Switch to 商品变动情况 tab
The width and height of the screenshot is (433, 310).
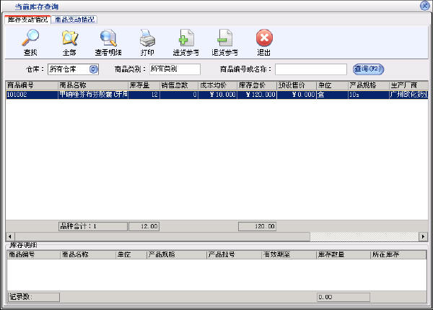coord(74,20)
